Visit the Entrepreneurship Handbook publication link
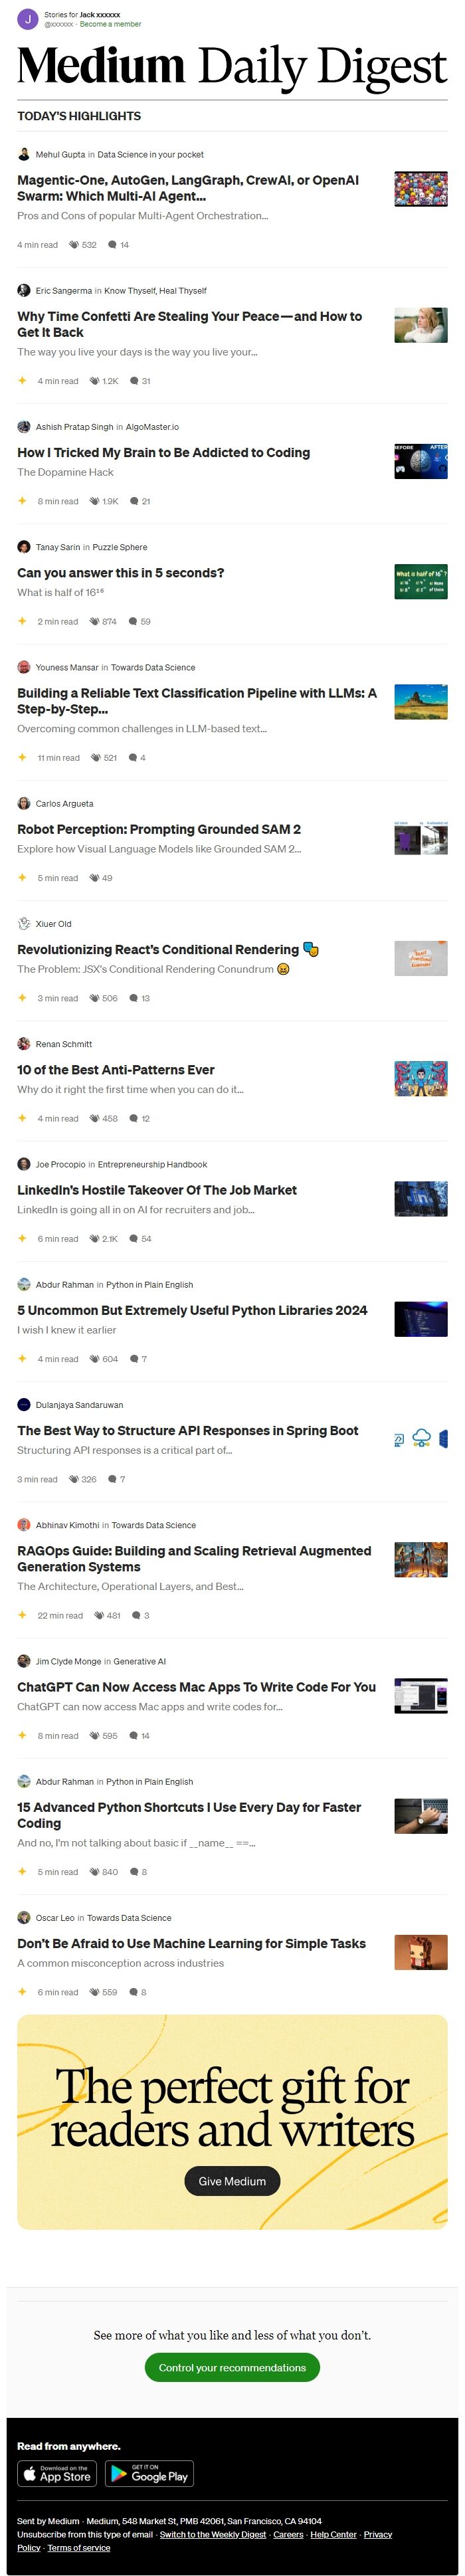 click(x=152, y=1164)
